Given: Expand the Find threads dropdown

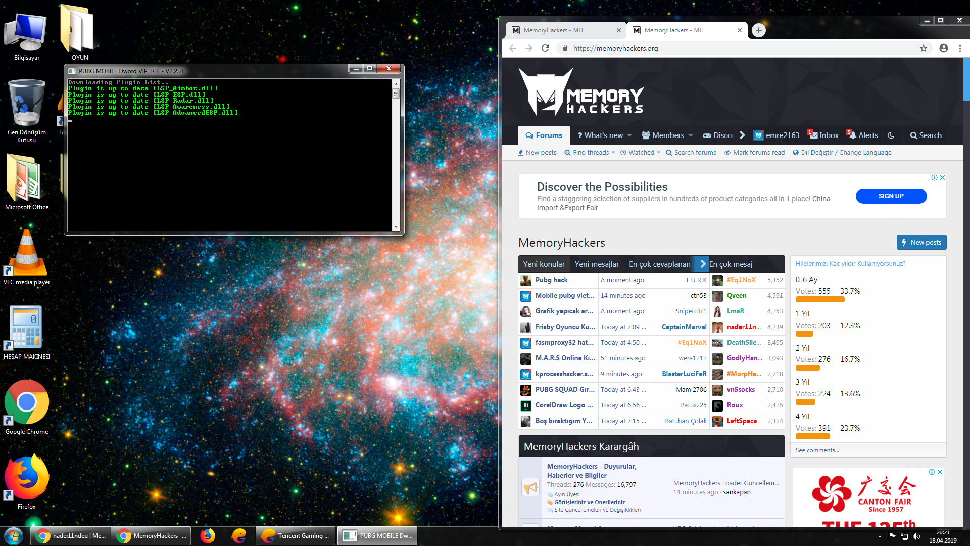Looking at the screenshot, I should tap(613, 153).
